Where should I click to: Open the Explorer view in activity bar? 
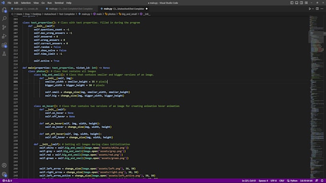[4, 10]
